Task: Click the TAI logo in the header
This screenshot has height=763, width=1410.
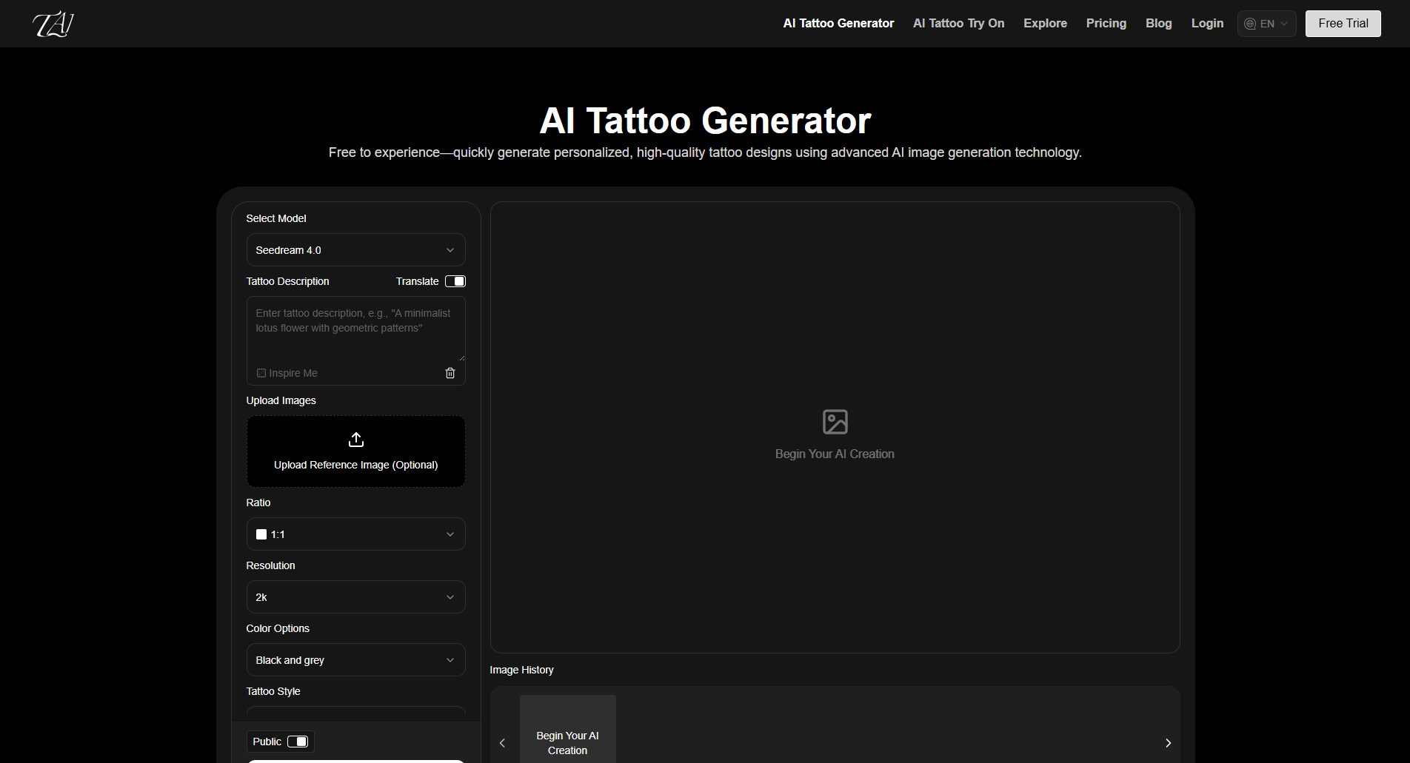Action: pos(52,23)
